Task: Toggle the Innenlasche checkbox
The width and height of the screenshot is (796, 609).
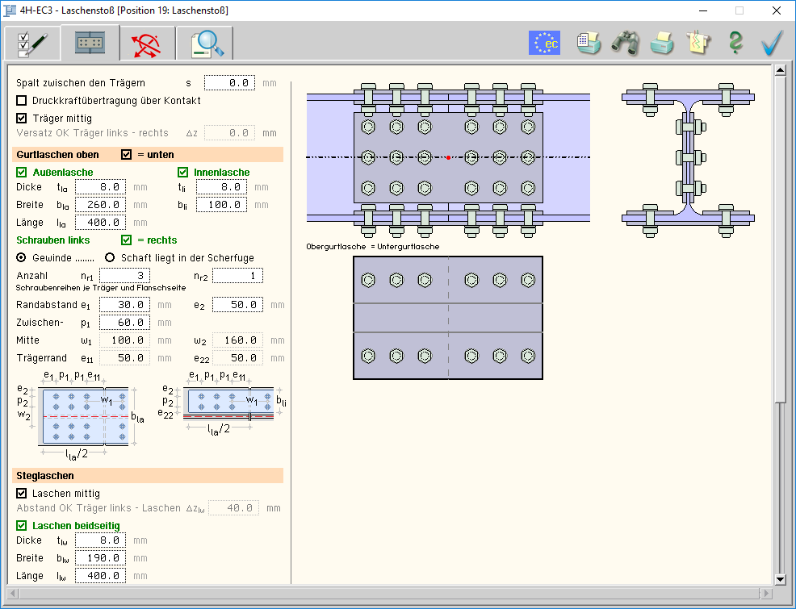Action: tap(183, 172)
